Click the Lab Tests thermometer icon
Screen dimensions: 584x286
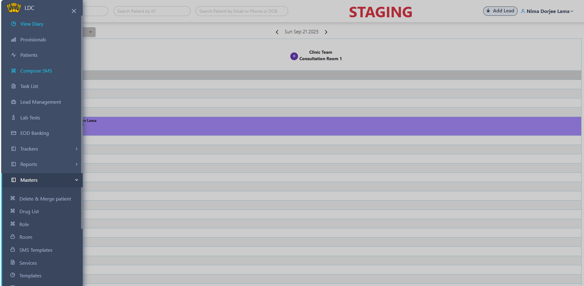coord(14,118)
